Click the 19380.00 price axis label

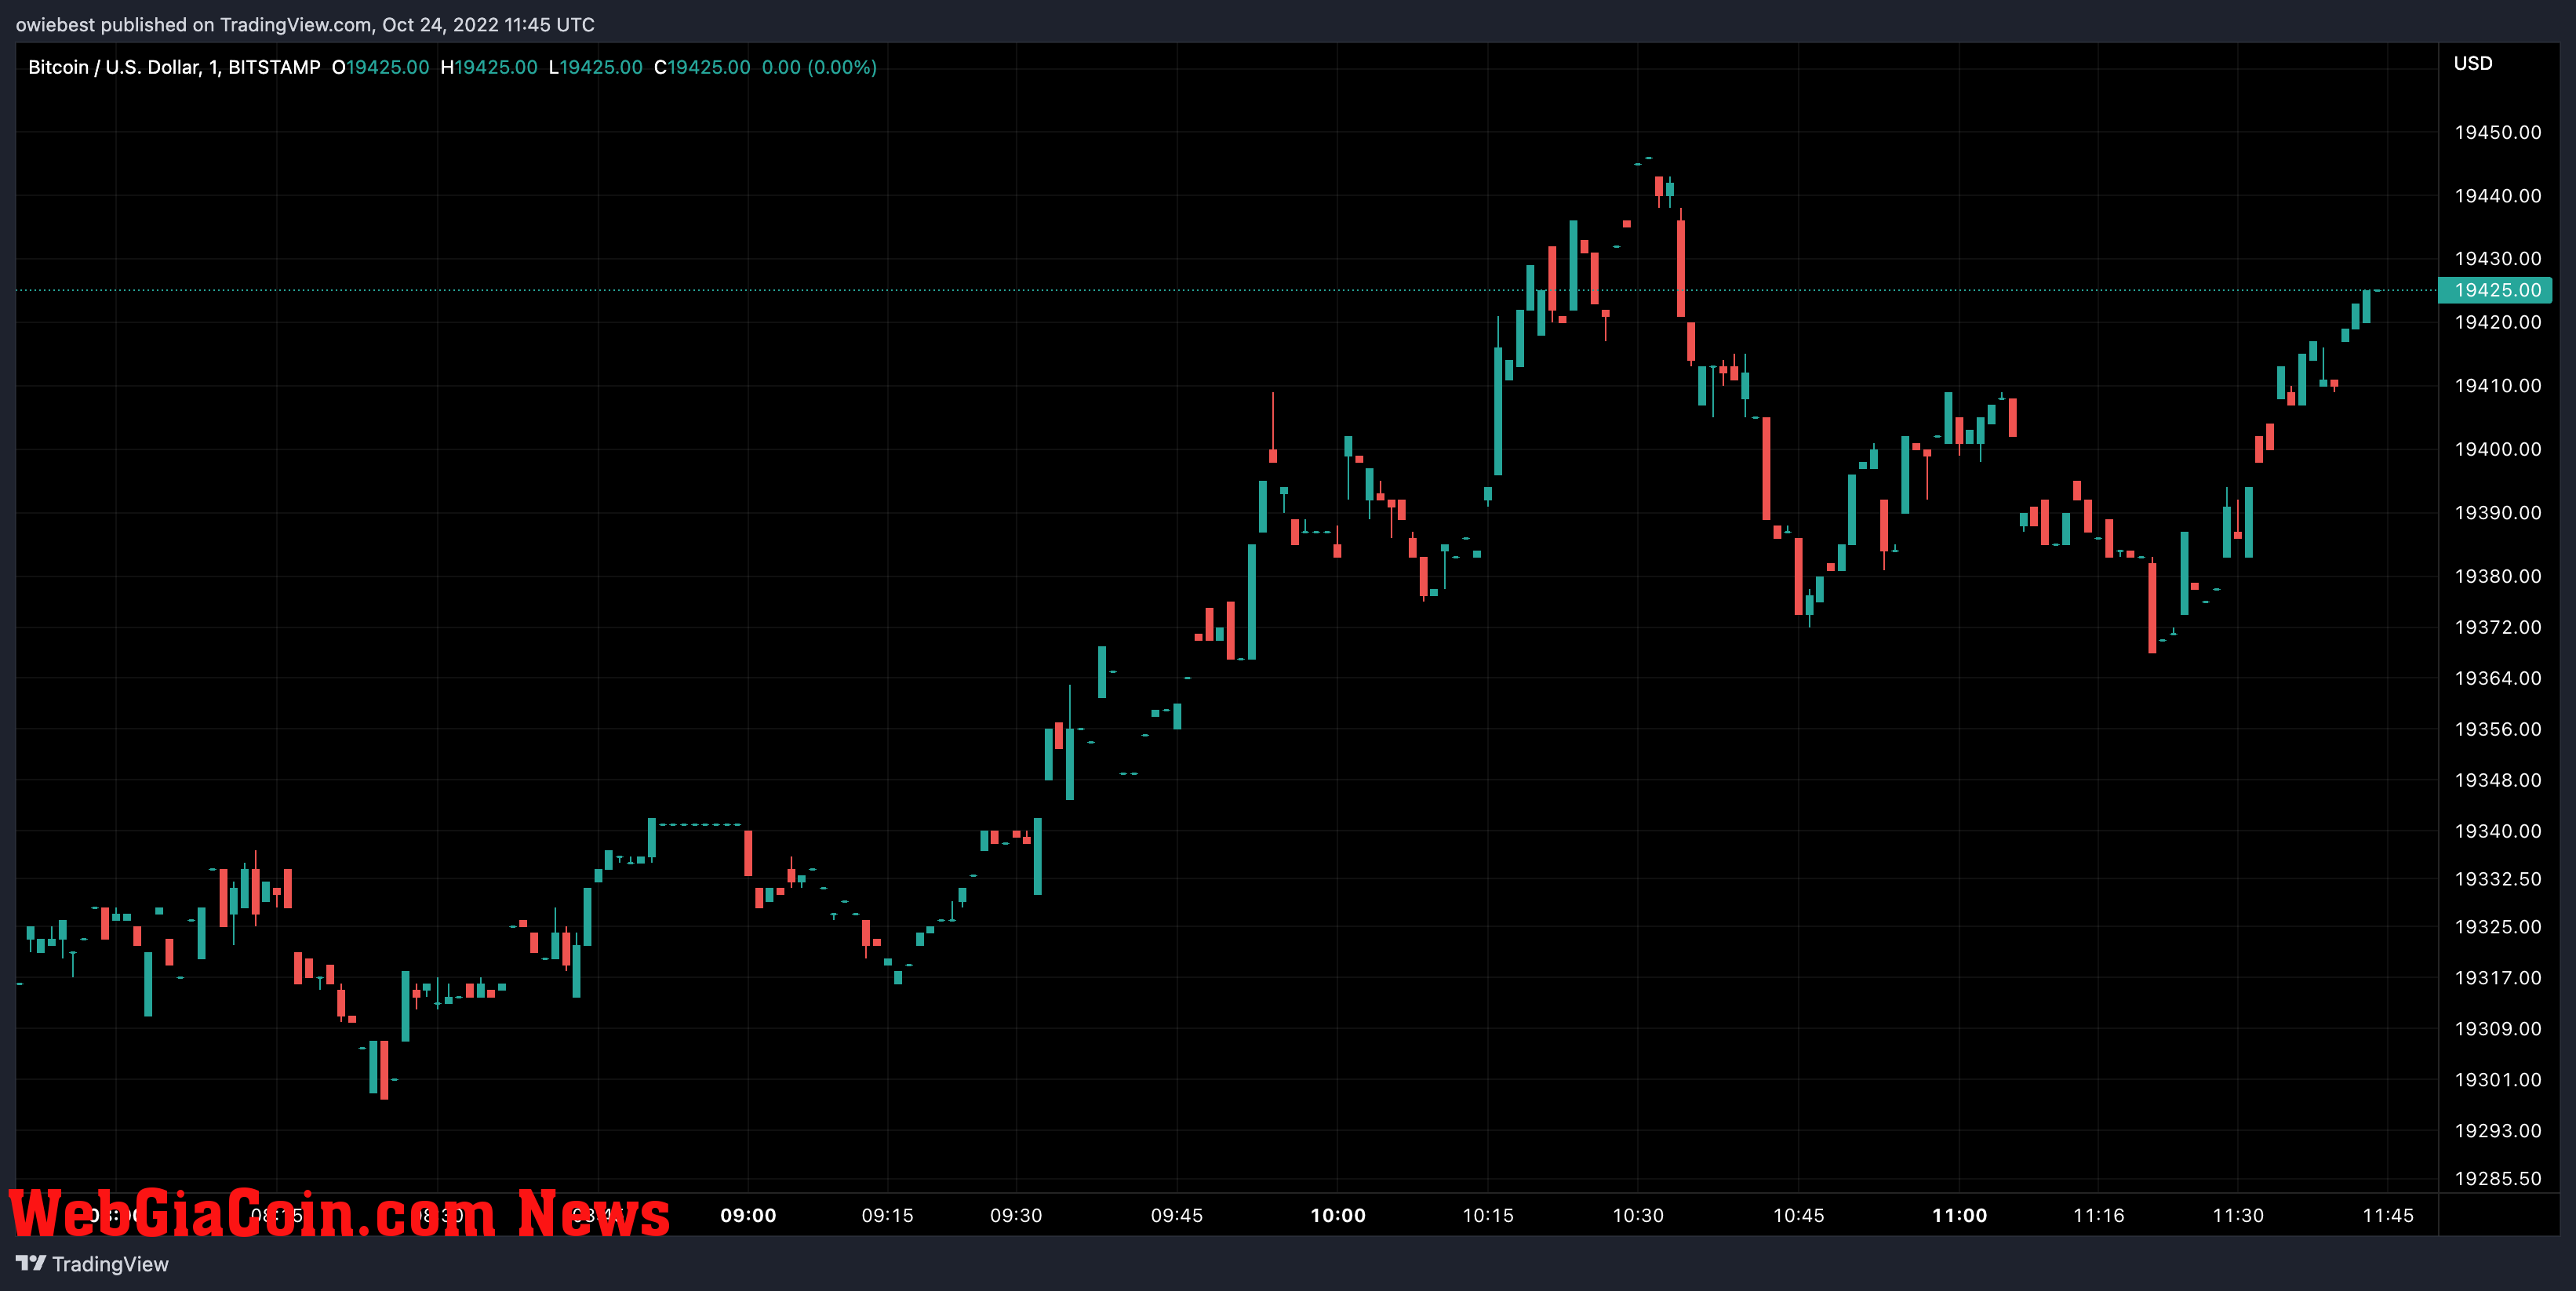pyautogui.click(x=2497, y=576)
